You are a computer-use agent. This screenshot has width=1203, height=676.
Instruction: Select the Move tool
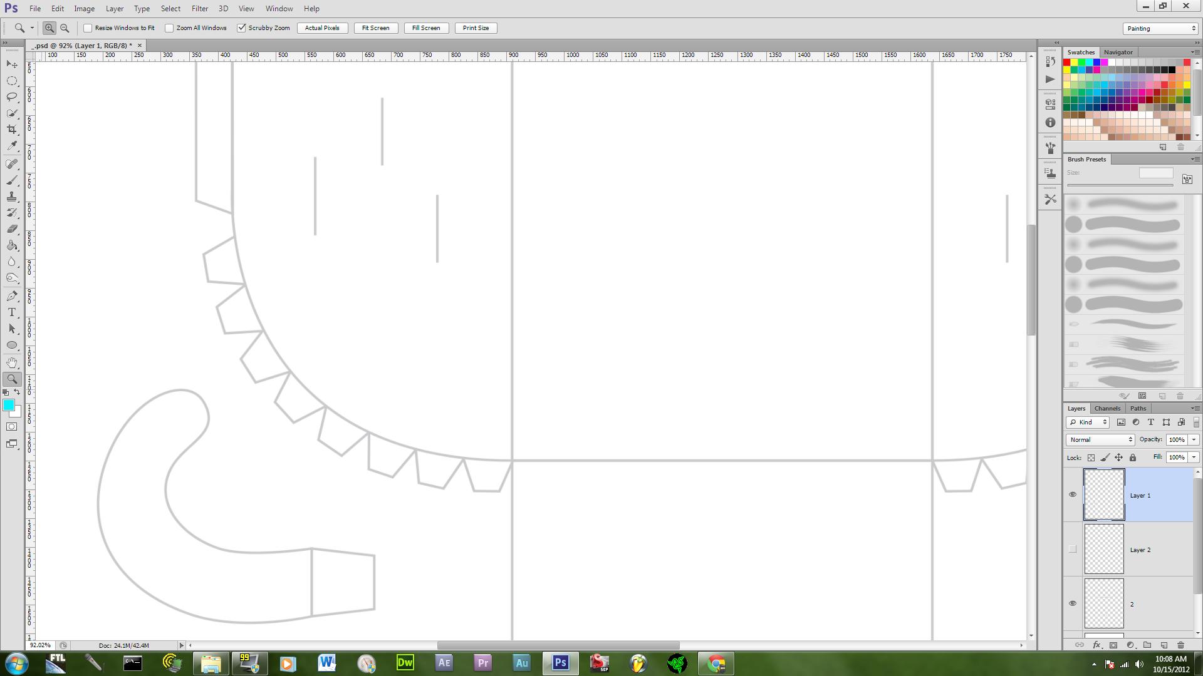coord(12,64)
